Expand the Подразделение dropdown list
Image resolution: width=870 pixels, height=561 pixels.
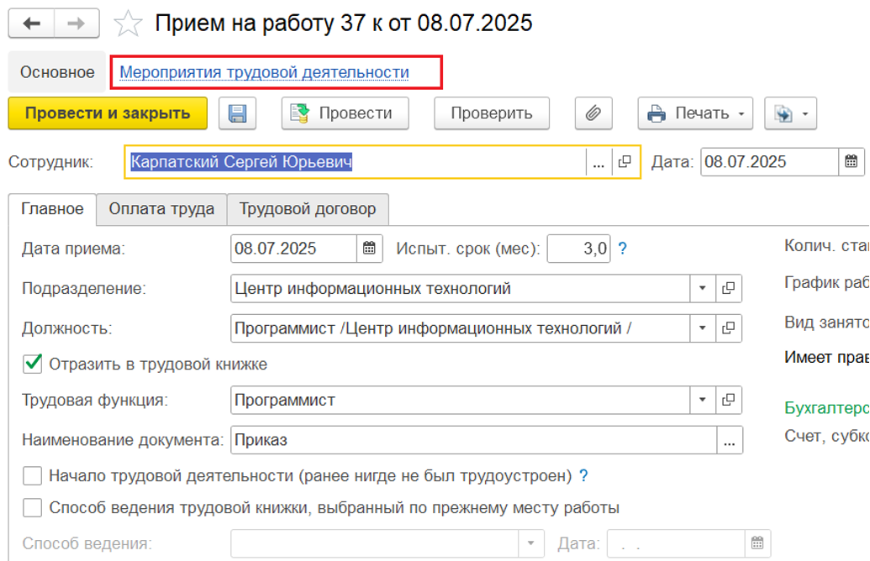[x=702, y=289]
